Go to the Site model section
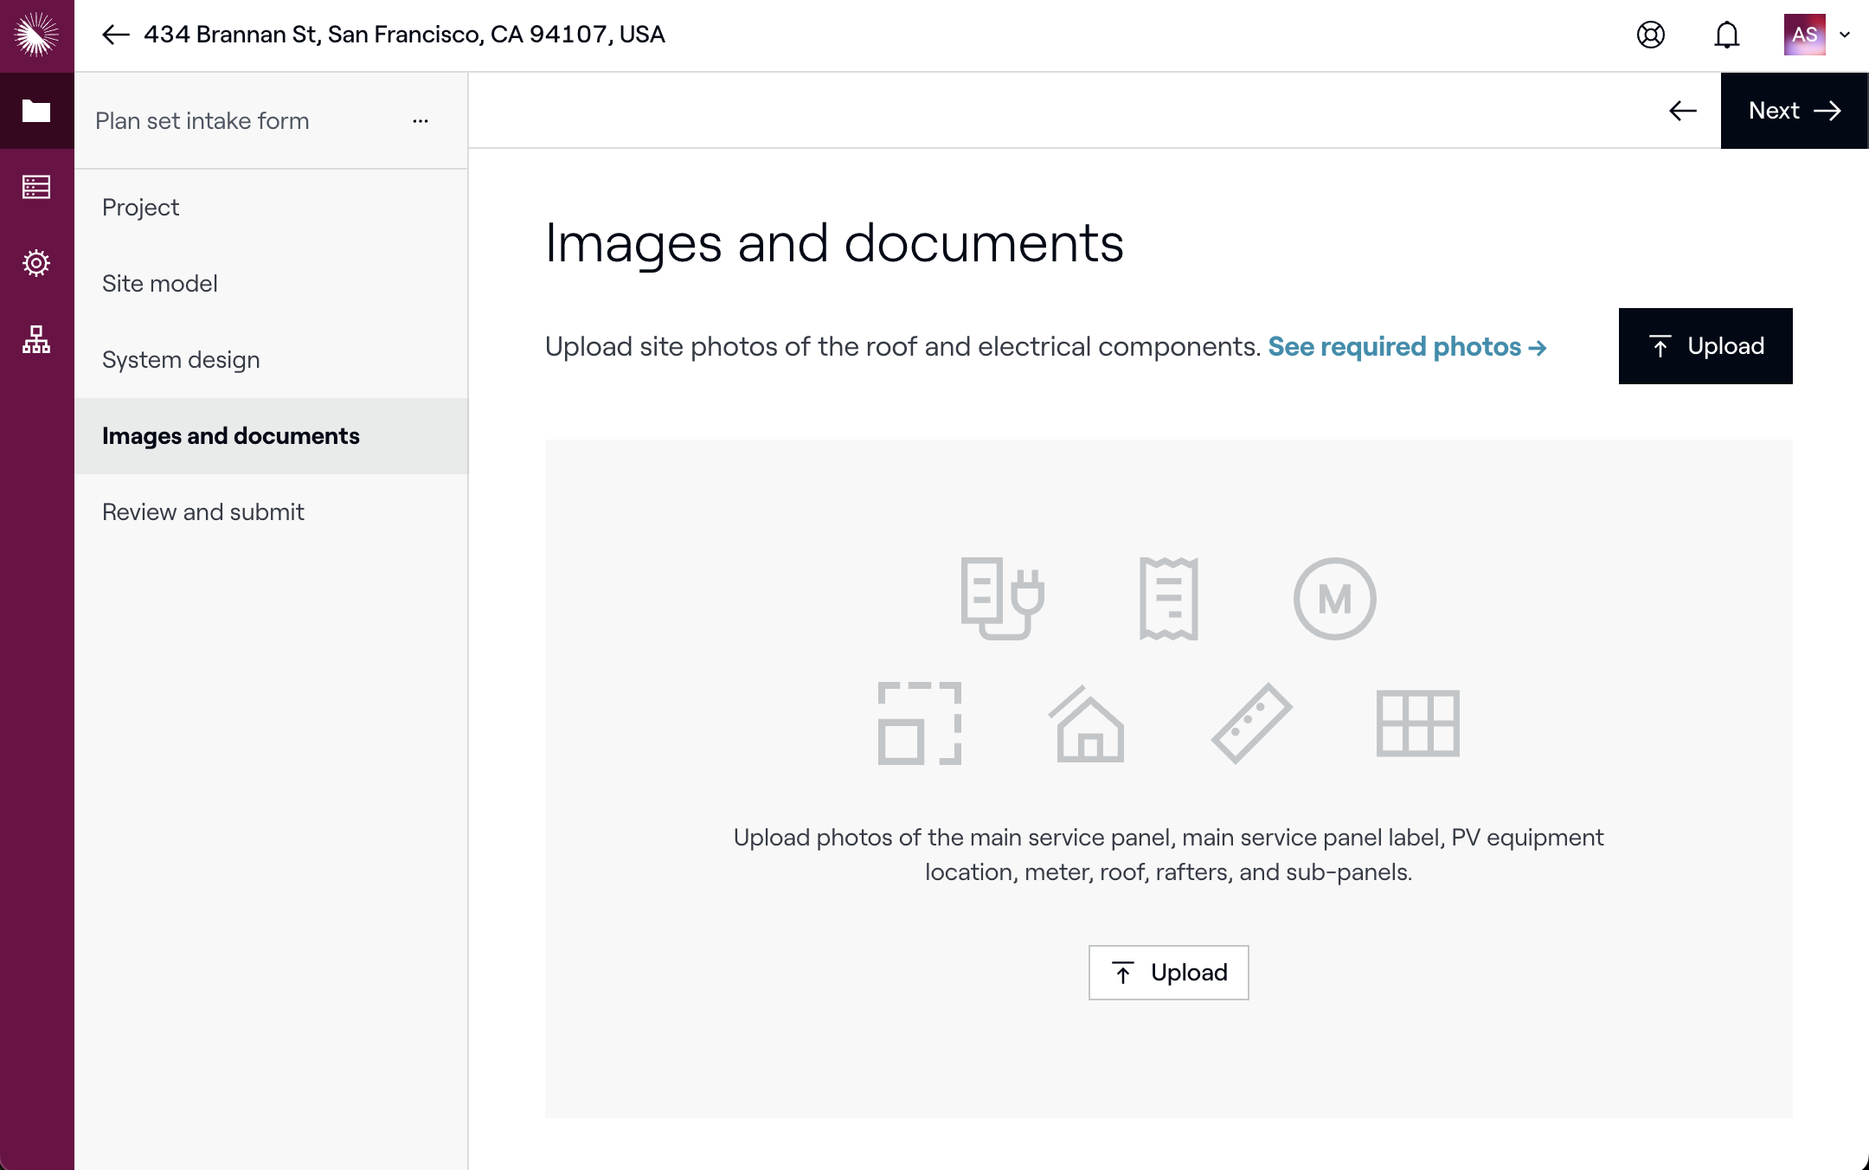 [160, 284]
